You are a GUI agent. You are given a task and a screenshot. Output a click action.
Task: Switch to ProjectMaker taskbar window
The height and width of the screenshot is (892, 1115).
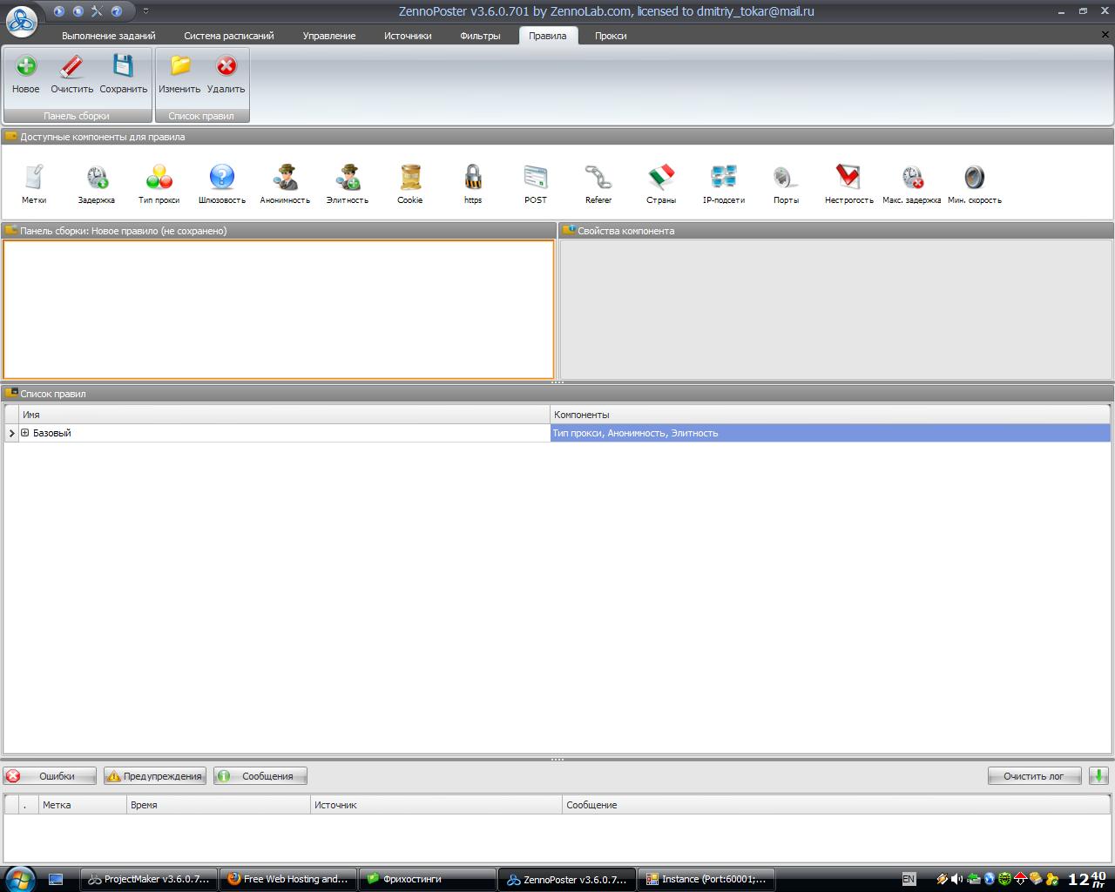tap(148, 879)
